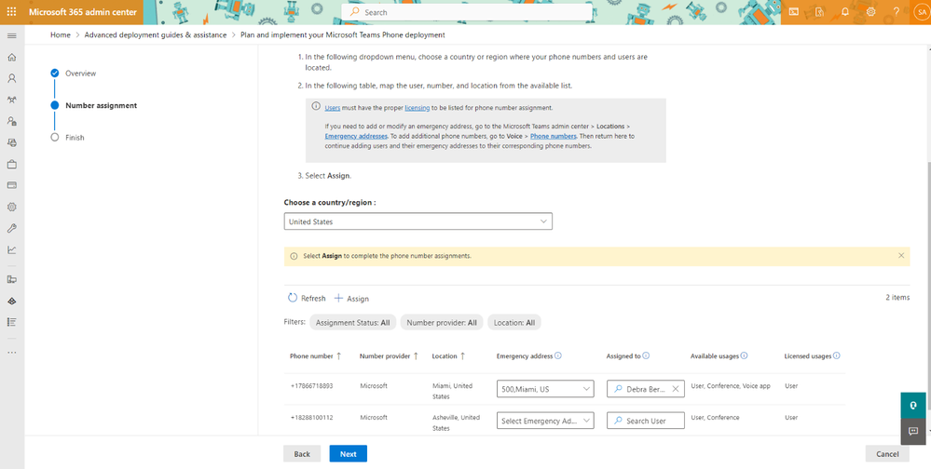Open Phone numbers link
This screenshot has width=931, height=469.
[554, 136]
